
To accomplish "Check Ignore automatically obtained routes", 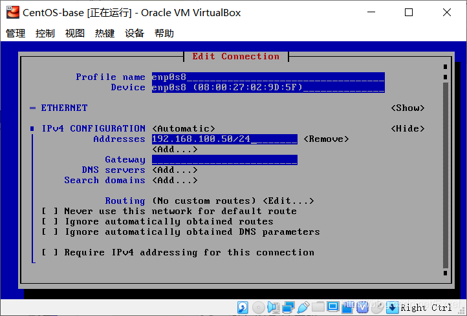I will point(50,222).
